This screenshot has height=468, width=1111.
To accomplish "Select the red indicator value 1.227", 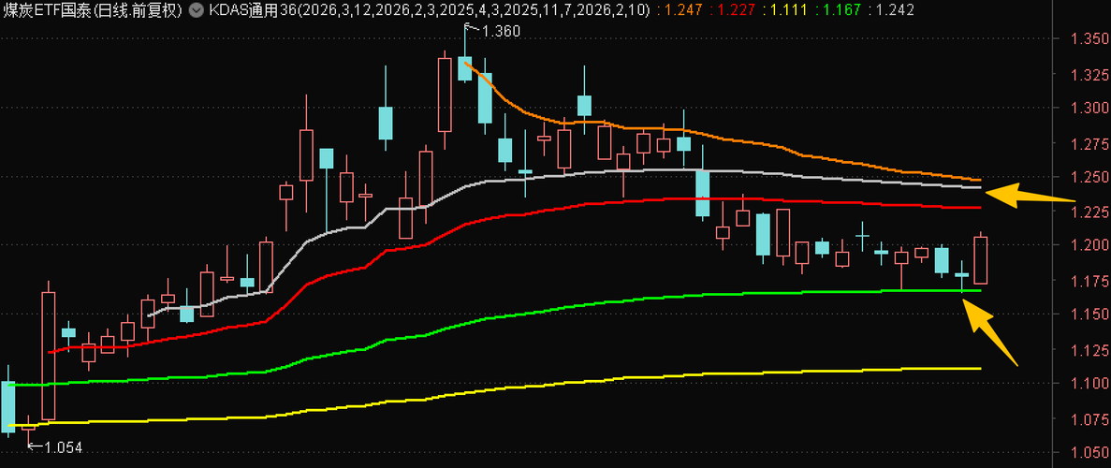I will tap(735, 10).
